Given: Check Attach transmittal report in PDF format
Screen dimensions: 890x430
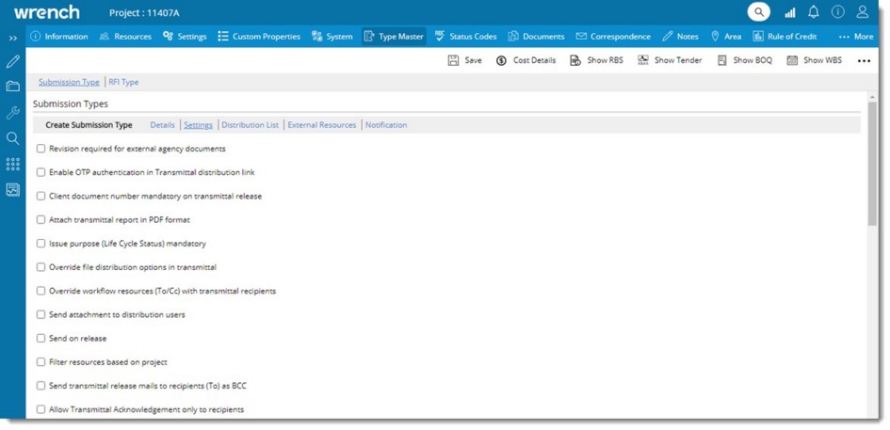Looking at the screenshot, I should point(40,220).
